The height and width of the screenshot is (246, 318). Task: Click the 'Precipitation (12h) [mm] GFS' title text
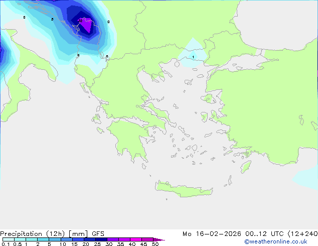(x=52, y=234)
